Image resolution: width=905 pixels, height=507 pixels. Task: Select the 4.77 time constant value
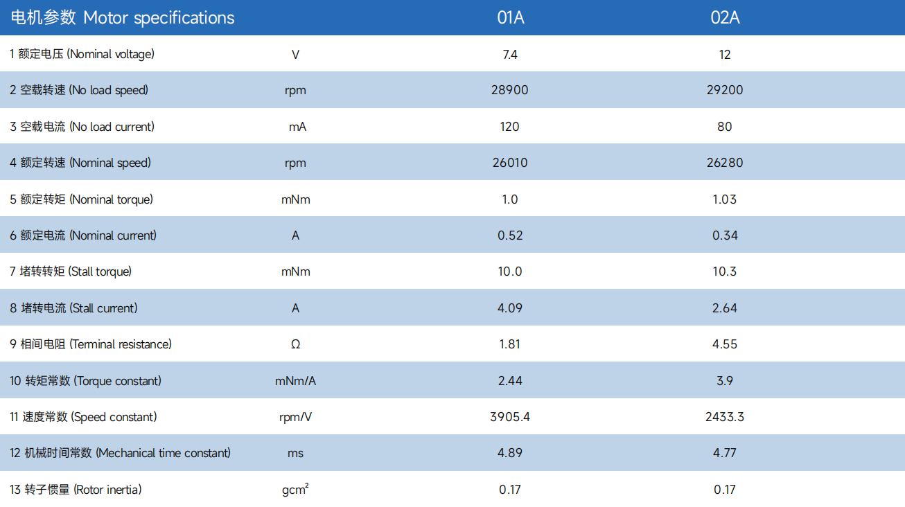[725, 453]
